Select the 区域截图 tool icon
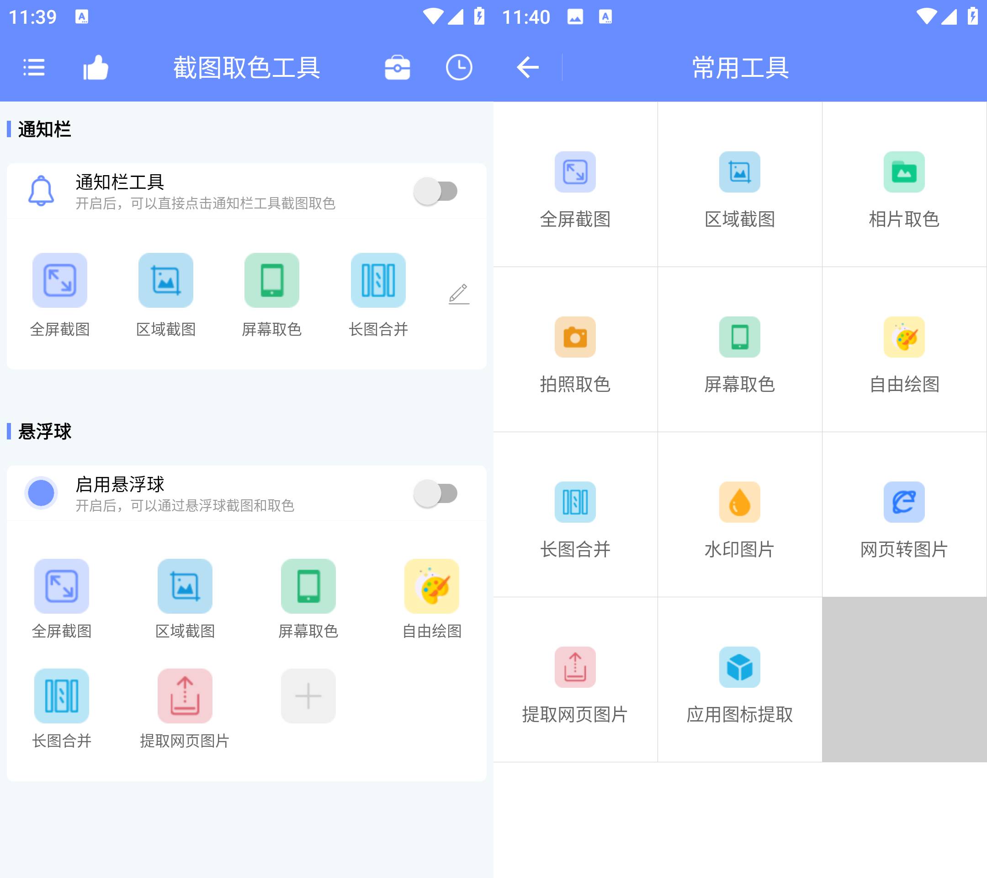 click(x=165, y=280)
